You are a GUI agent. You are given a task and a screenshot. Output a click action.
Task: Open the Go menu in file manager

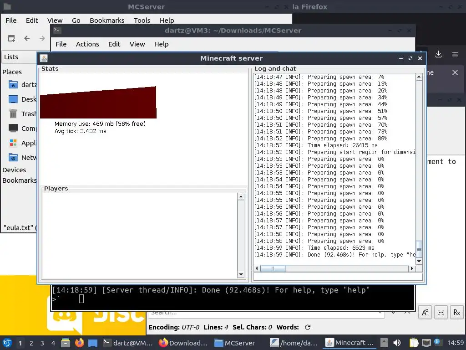pos(76,21)
